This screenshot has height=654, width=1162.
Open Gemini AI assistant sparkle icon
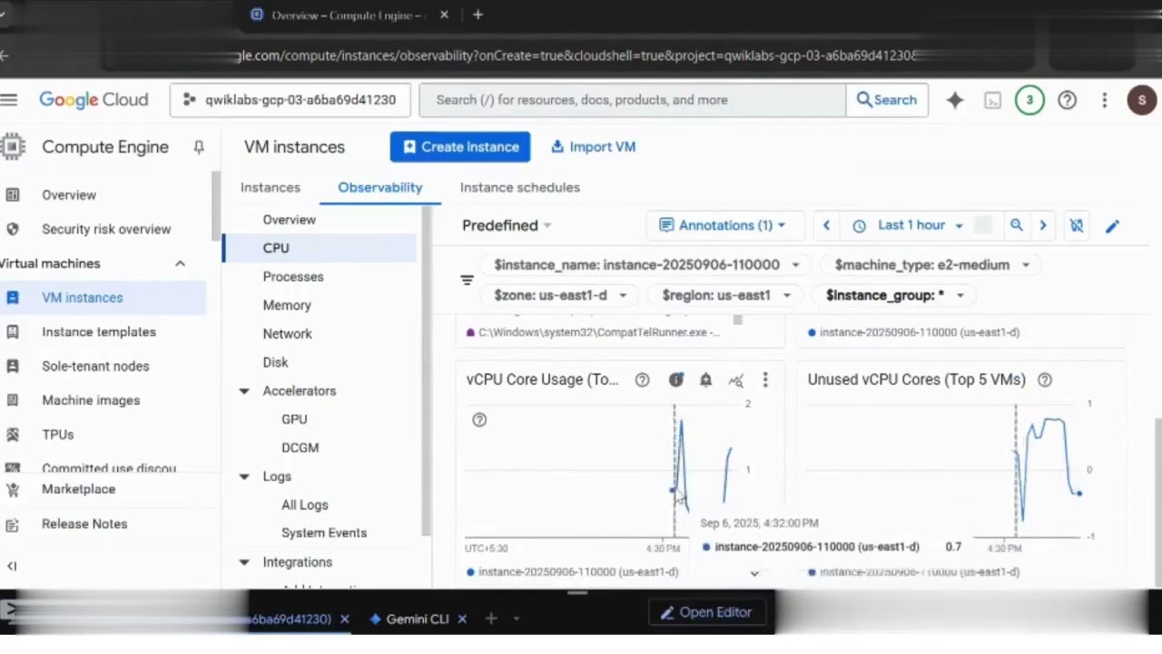click(955, 100)
